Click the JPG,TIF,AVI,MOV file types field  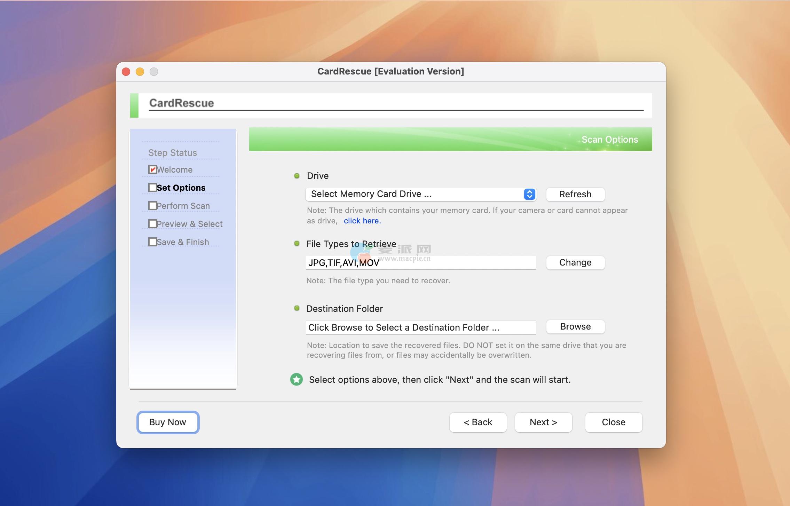(x=421, y=263)
